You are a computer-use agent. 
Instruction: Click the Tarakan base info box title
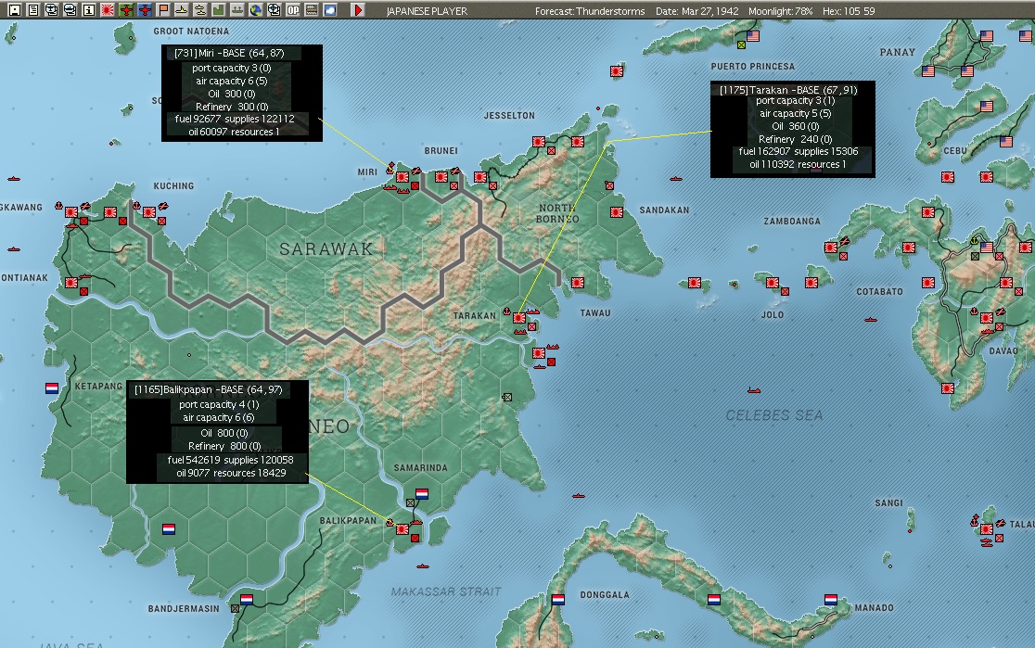pyautogui.click(x=788, y=90)
